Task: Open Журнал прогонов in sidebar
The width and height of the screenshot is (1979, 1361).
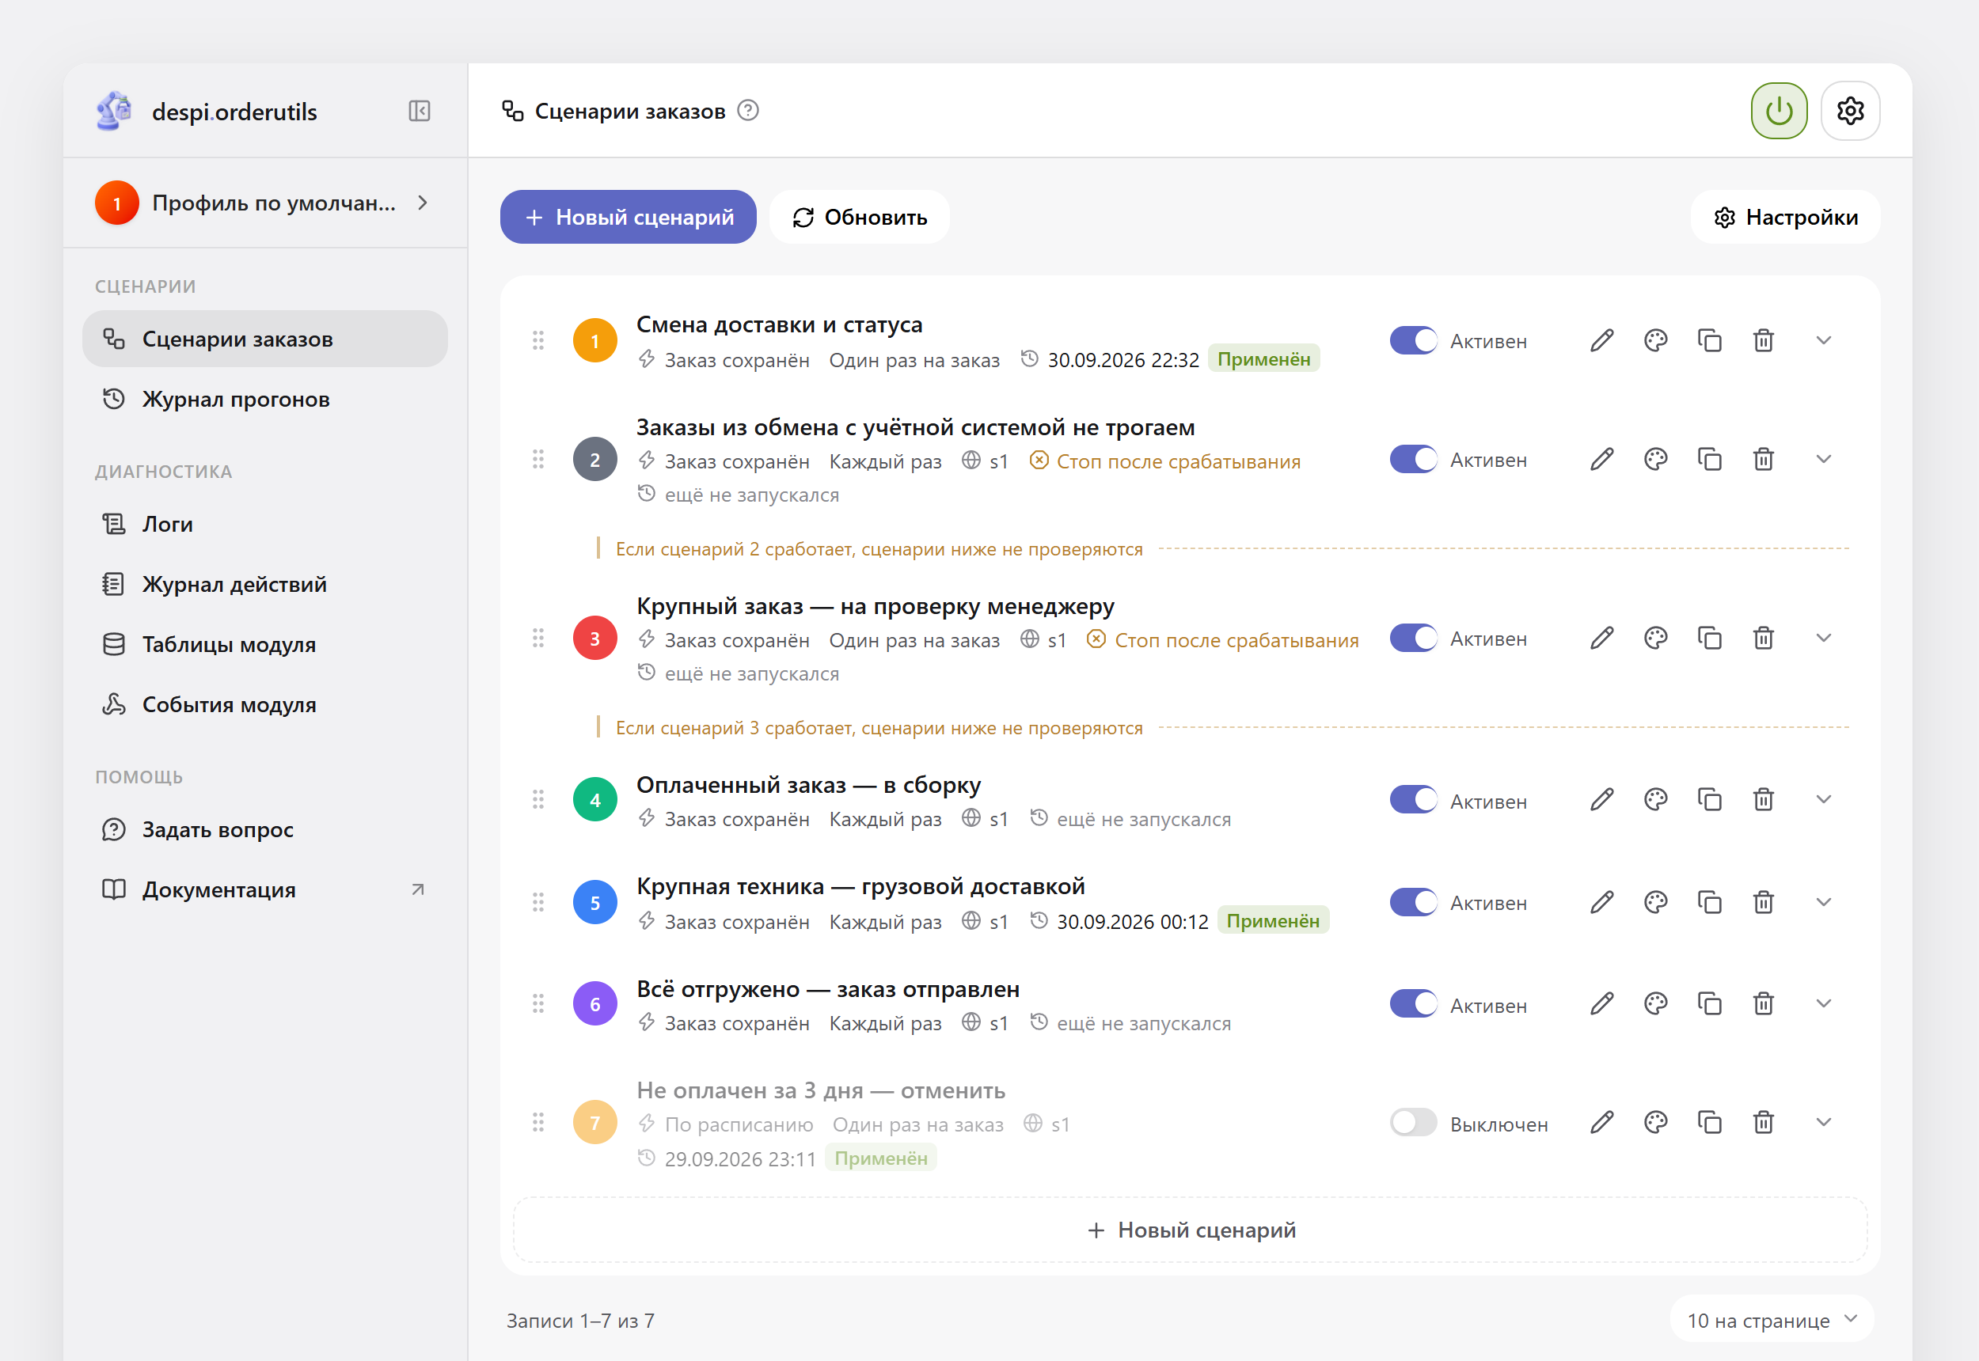Action: click(264, 399)
